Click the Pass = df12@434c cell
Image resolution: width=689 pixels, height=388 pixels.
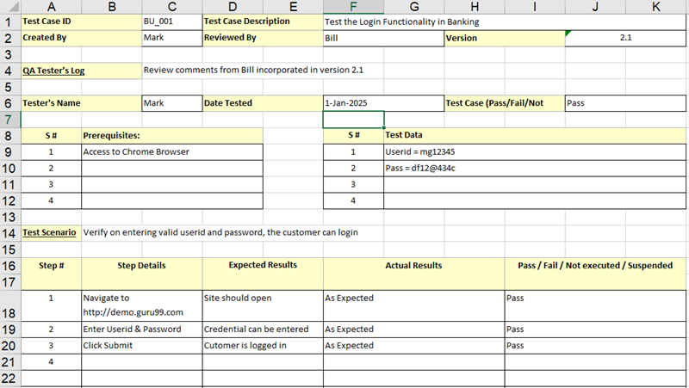(x=535, y=169)
